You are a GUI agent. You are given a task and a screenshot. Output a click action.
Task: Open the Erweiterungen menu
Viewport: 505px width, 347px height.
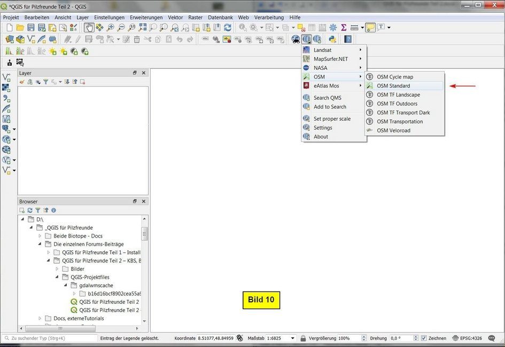(x=146, y=17)
